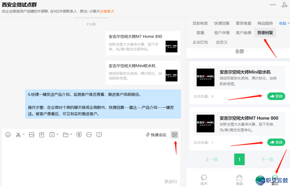The width and height of the screenshot is (290, 187).
Task: Click the @猎客犬 owner link
Action: [107, 11]
